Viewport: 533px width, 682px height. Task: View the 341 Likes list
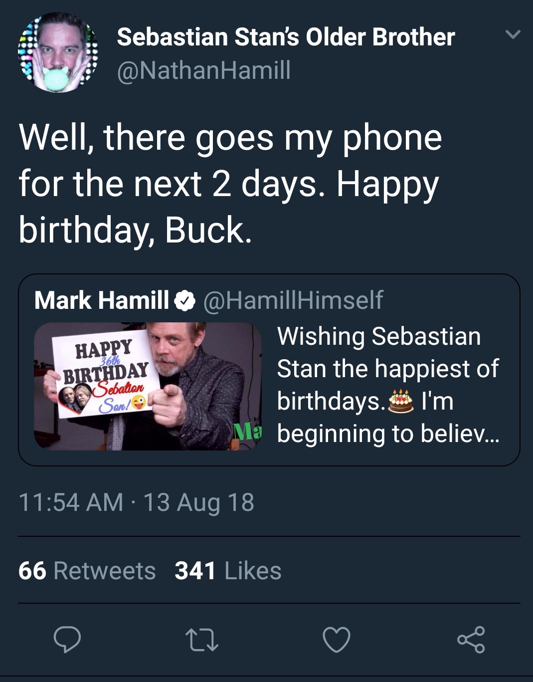(228, 571)
